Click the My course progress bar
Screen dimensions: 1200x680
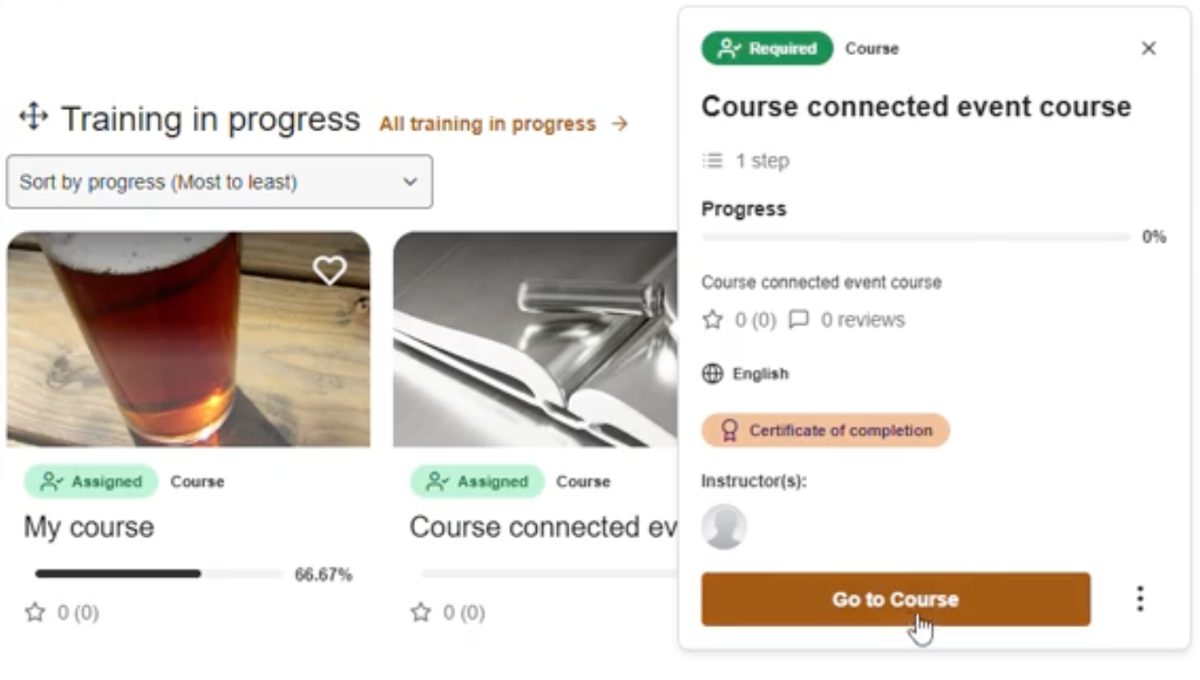pyautogui.click(x=158, y=575)
